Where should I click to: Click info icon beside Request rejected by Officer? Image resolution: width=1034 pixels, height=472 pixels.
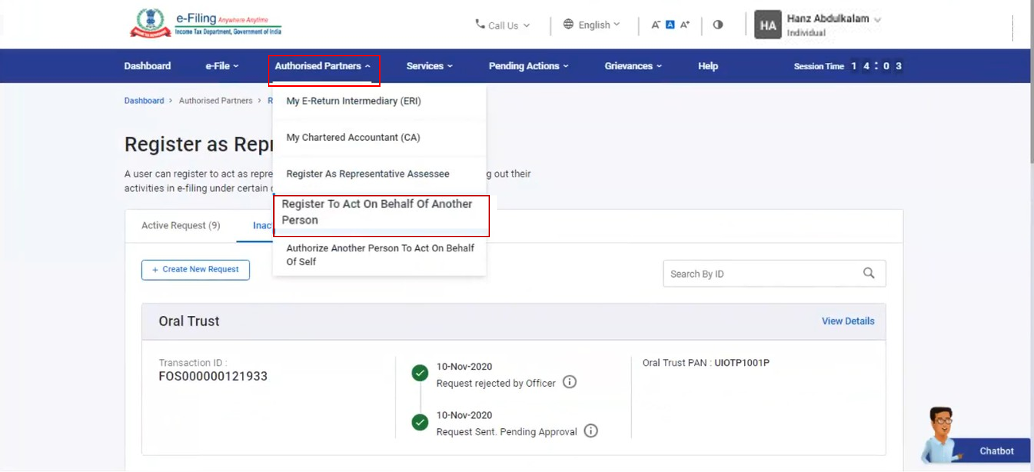569,382
